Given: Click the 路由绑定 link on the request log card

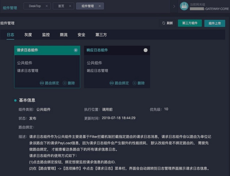Looking at the screenshot, I should pos(52,83).
